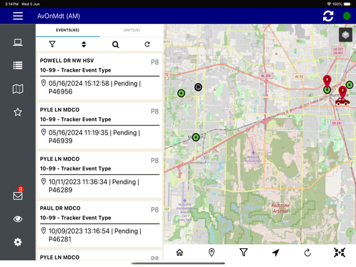Open the hamburger menu

[17, 16]
